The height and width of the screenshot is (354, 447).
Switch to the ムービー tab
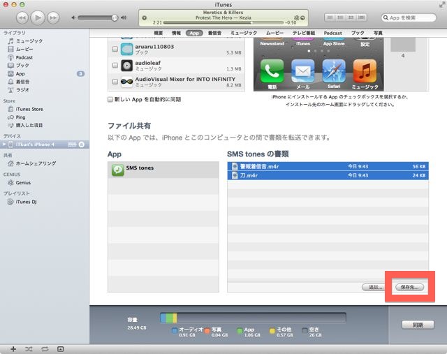pyautogui.click(x=274, y=33)
